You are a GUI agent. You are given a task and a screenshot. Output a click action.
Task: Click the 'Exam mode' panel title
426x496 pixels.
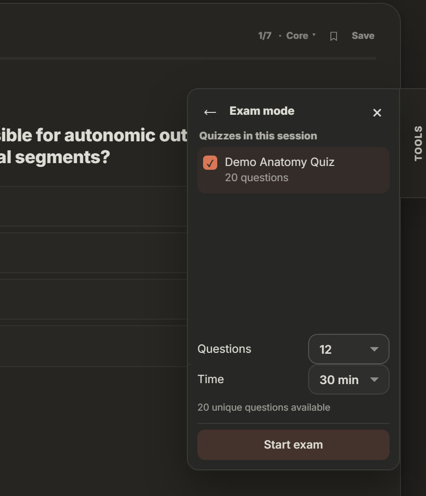(262, 111)
